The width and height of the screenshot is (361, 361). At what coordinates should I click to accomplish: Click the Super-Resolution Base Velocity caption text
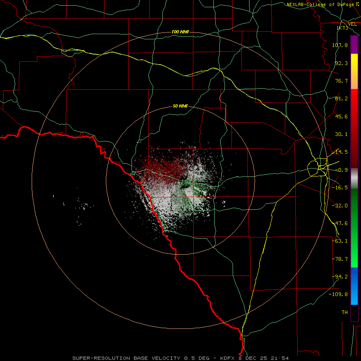click(x=180, y=358)
